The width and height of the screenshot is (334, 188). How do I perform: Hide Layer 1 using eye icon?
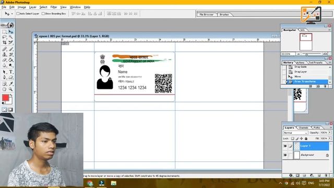tap(285, 146)
